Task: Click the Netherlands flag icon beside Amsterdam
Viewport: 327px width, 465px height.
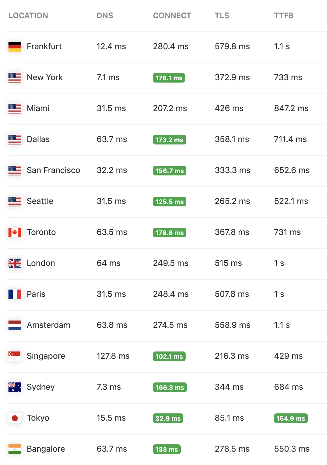Action: tap(15, 325)
